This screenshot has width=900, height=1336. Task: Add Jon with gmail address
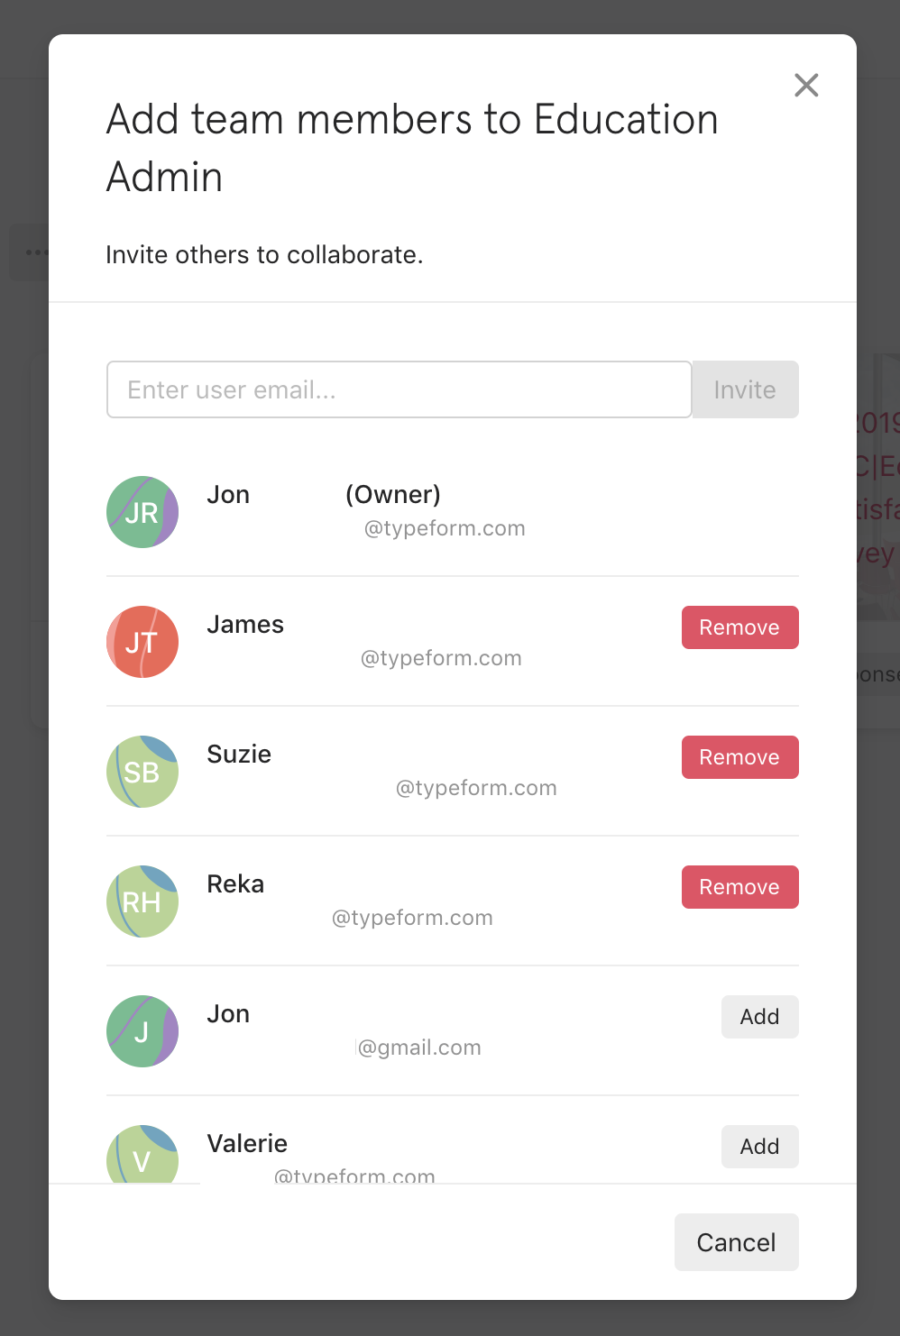(760, 1017)
